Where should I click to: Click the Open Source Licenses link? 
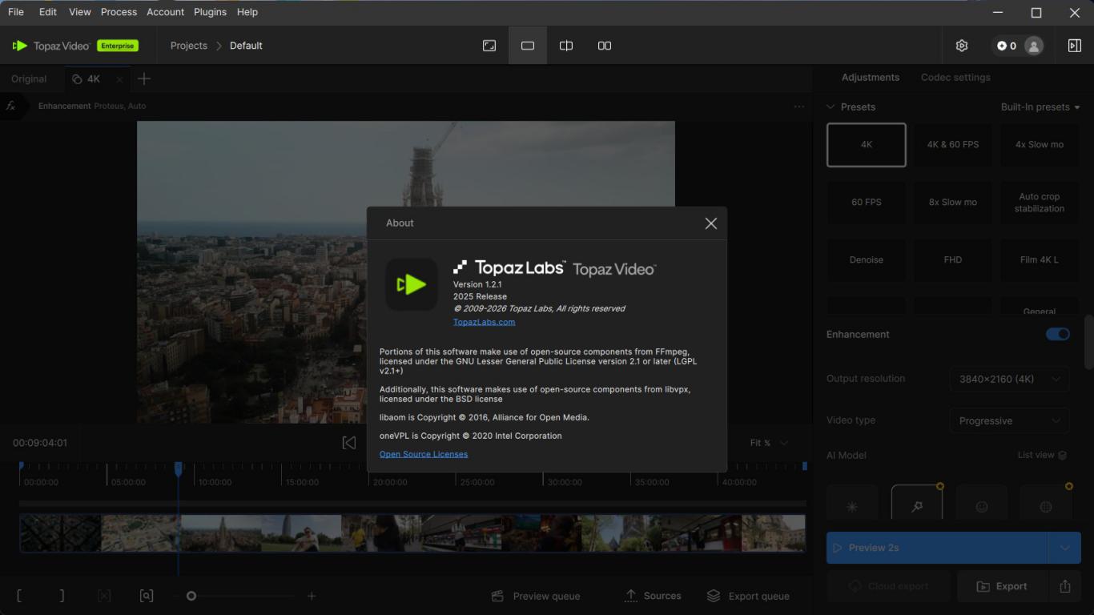pos(424,454)
